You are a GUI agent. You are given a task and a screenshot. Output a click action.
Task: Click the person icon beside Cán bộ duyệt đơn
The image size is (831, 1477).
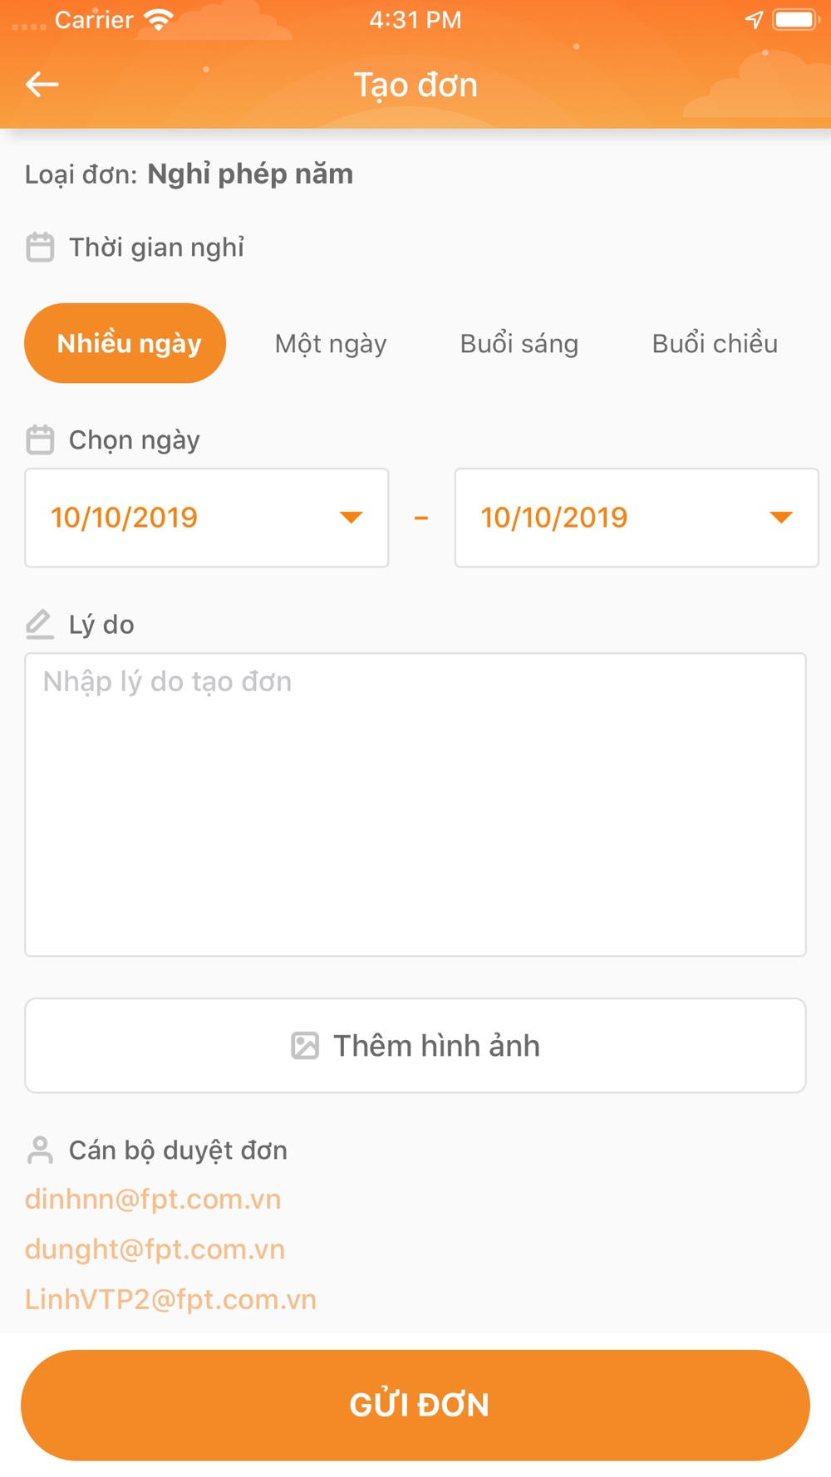[39, 1150]
